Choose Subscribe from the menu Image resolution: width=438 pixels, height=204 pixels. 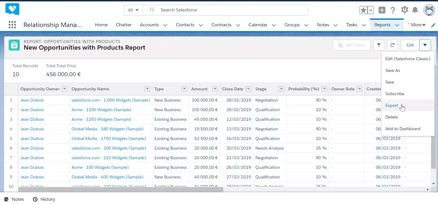[408, 94]
